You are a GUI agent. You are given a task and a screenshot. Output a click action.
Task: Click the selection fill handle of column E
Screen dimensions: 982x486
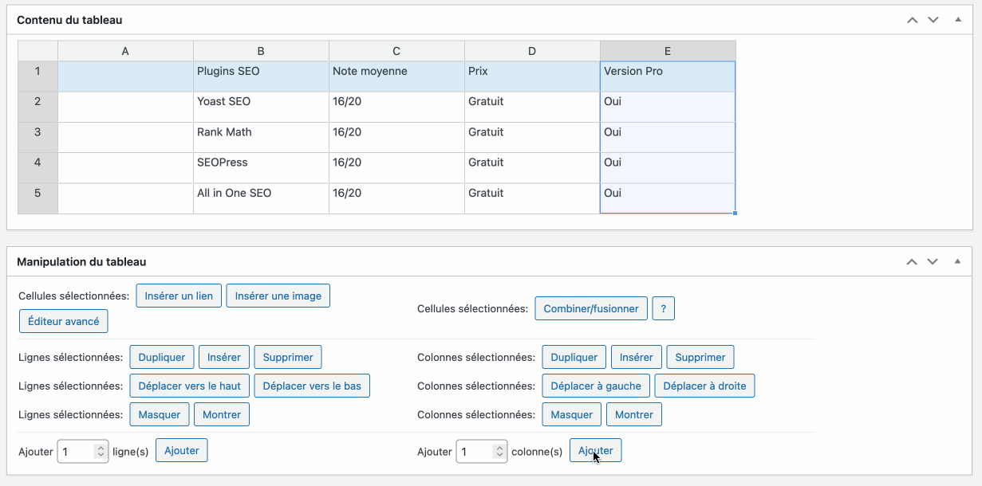[x=735, y=214]
